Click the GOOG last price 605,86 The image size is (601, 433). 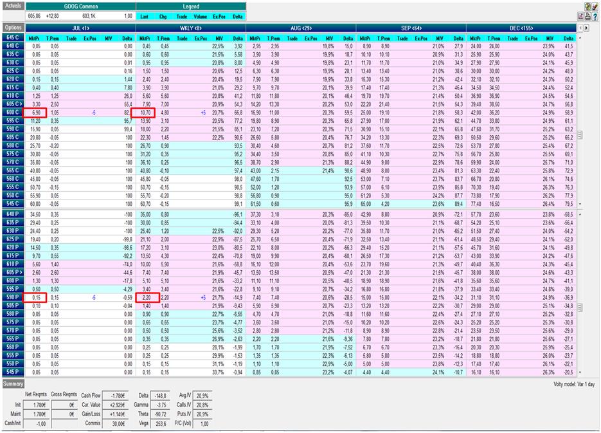tap(35, 17)
